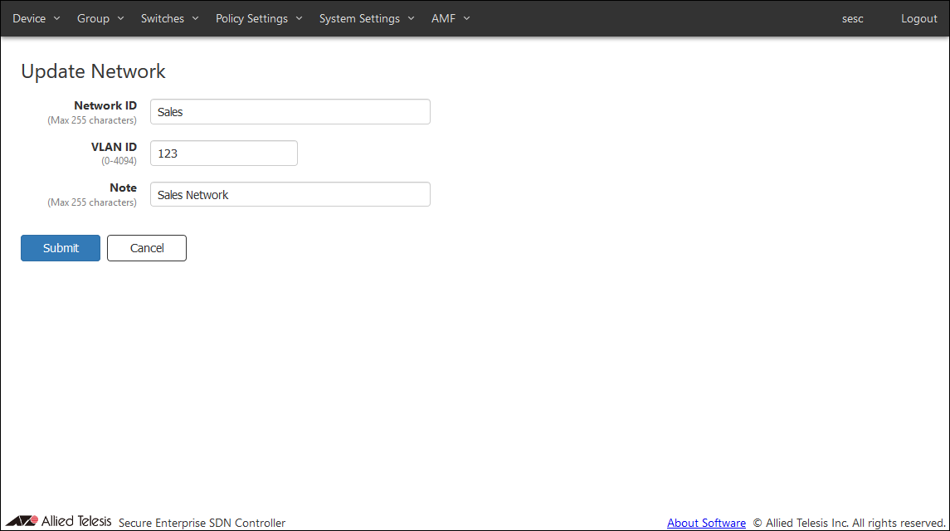Click into the VLAN ID field showing 123

tap(223, 153)
